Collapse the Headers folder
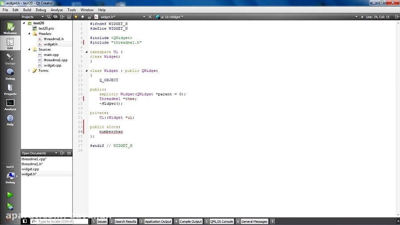This screenshot has height=225, width=400. 29,34
